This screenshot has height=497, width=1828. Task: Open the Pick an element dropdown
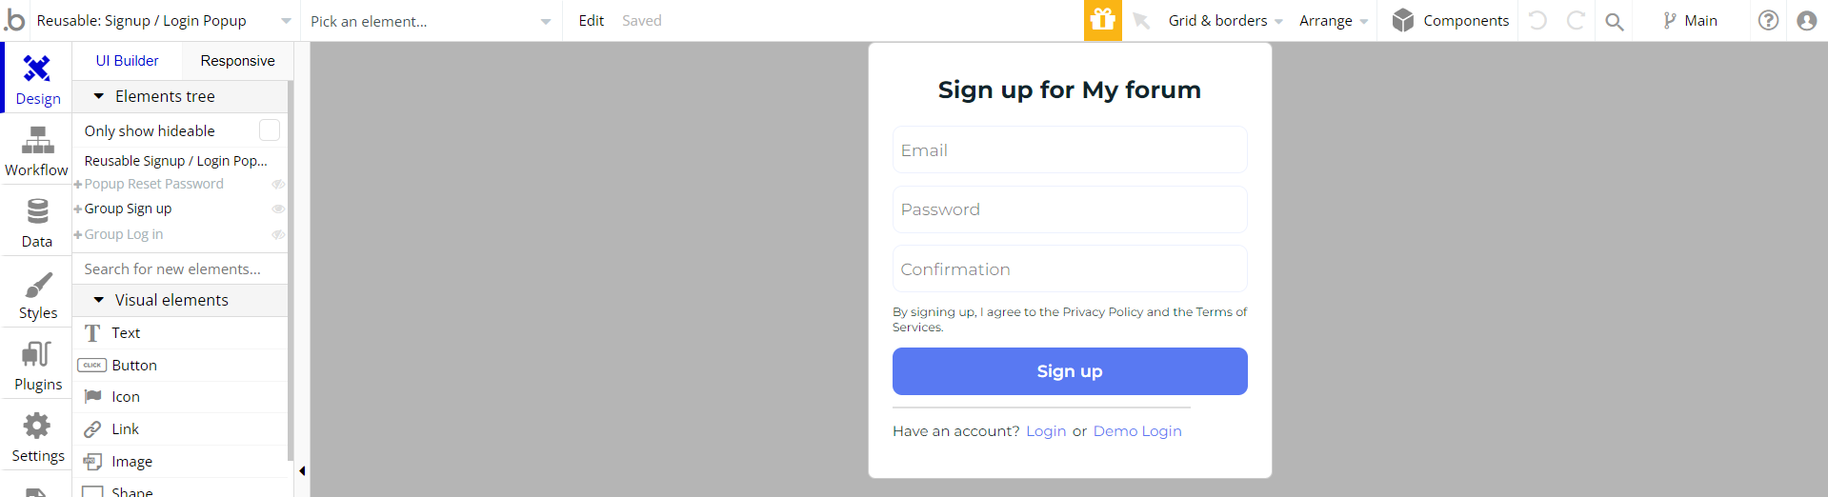432,21
